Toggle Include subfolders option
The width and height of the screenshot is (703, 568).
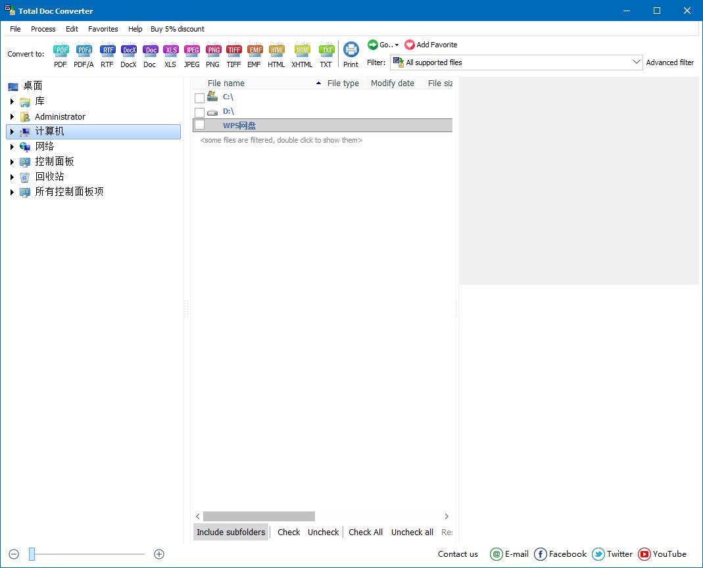[x=231, y=532]
